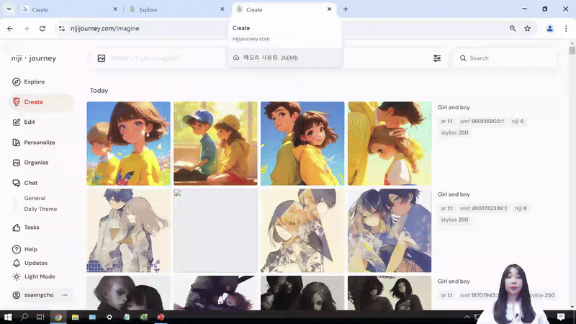Open the Daily Theme chat room

pos(40,209)
